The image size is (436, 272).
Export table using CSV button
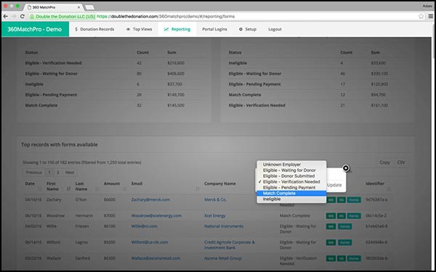[x=401, y=162]
